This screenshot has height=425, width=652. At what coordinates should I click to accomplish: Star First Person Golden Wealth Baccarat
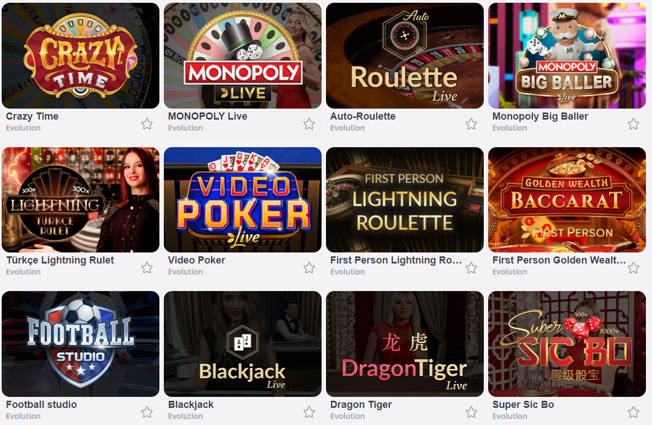coord(633,268)
